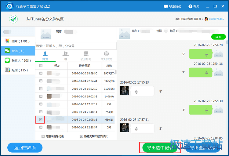This screenshot has width=229, height=156.
Task: Check the row dated 2016-03-24 19:02:33
Action: click(x=41, y=96)
